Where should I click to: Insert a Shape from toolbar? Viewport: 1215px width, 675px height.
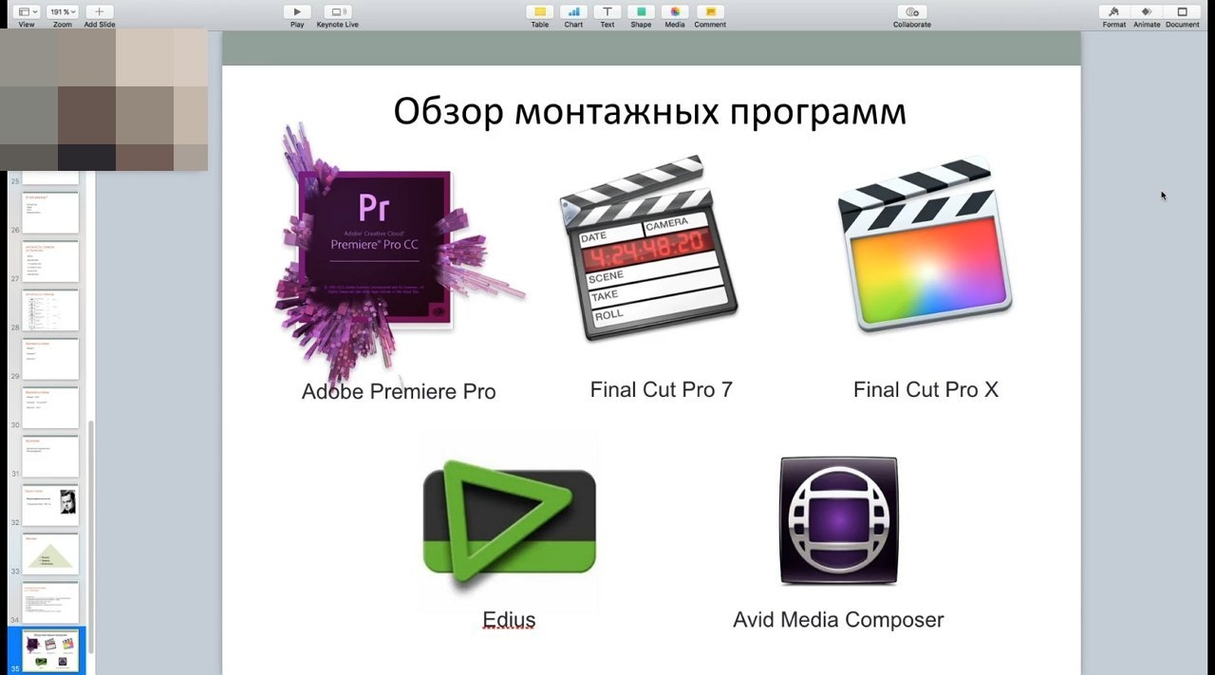(x=641, y=11)
